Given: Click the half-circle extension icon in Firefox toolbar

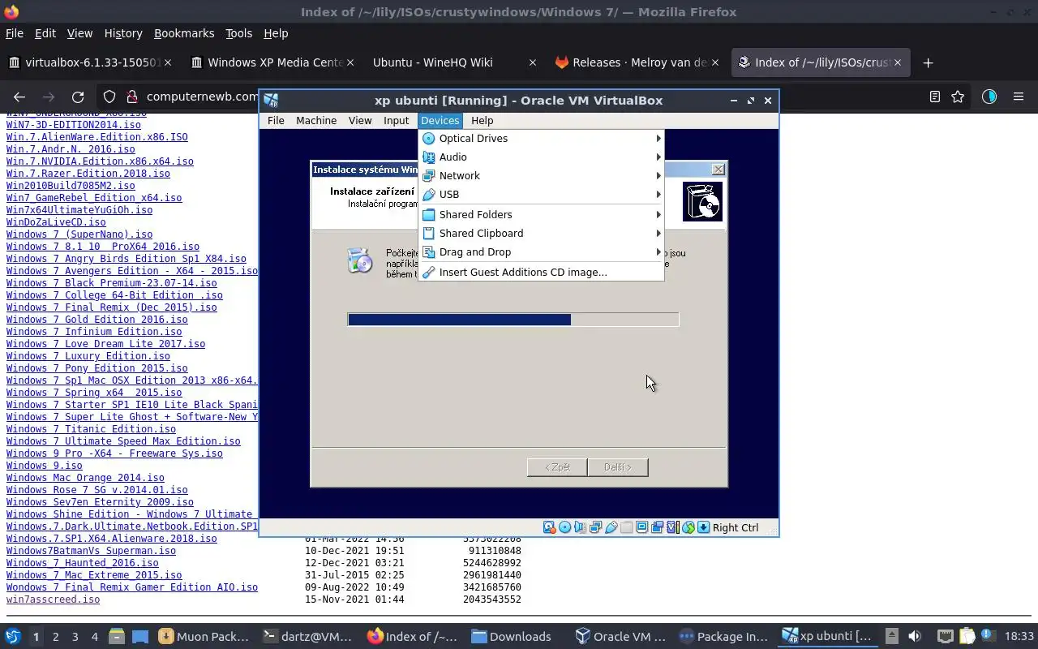Looking at the screenshot, I should tap(989, 97).
